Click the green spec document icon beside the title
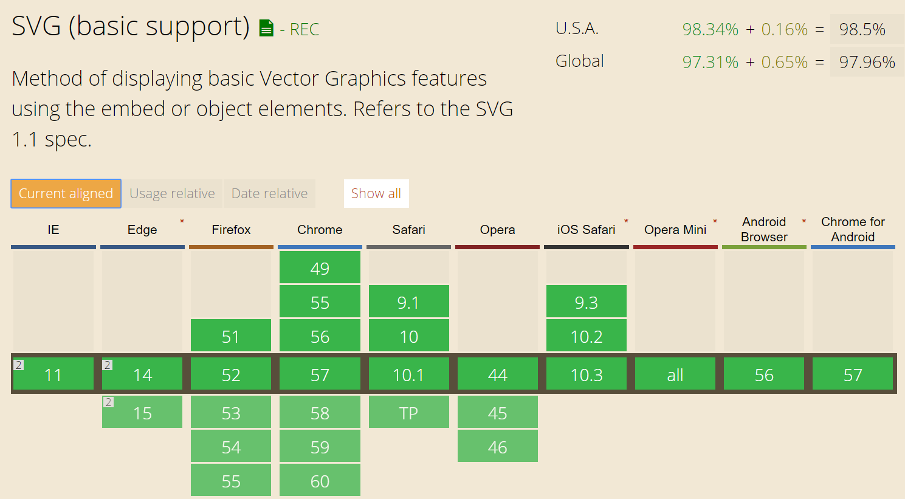The width and height of the screenshot is (905, 499). [265, 27]
